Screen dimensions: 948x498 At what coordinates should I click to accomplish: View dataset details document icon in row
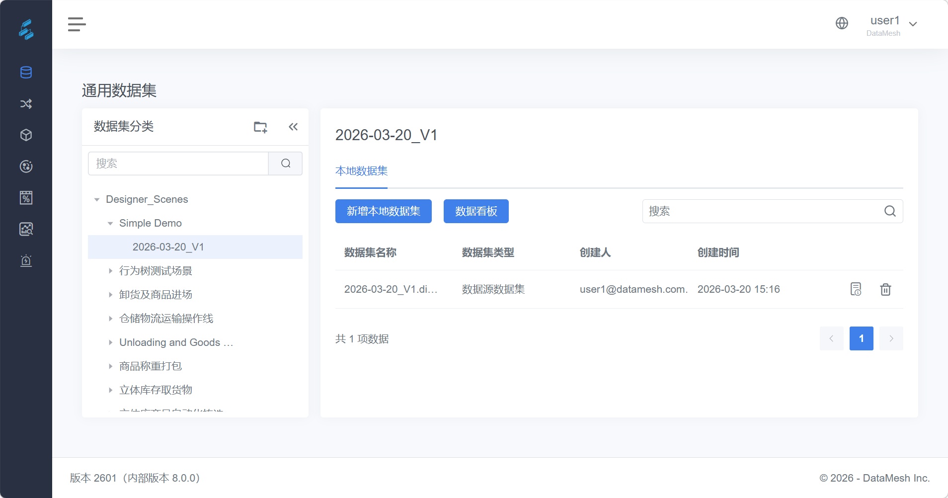pos(856,289)
